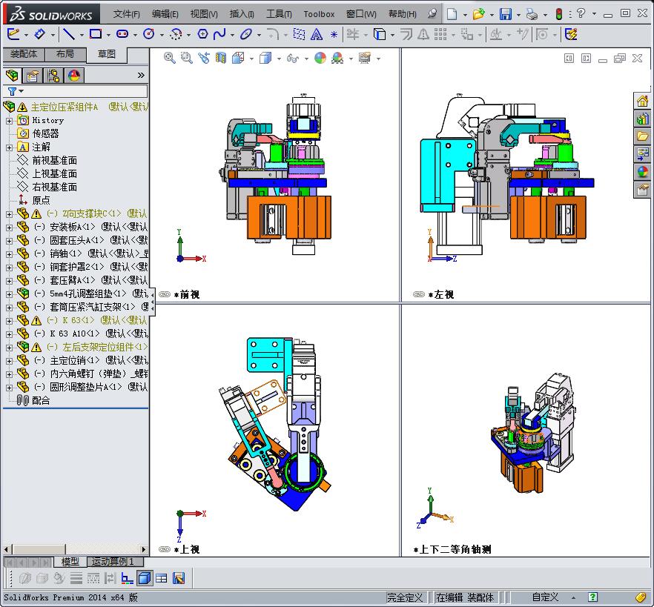This screenshot has height=607, width=654.
Task: Click the SolidWorks Resources home icon
Action: (x=642, y=101)
